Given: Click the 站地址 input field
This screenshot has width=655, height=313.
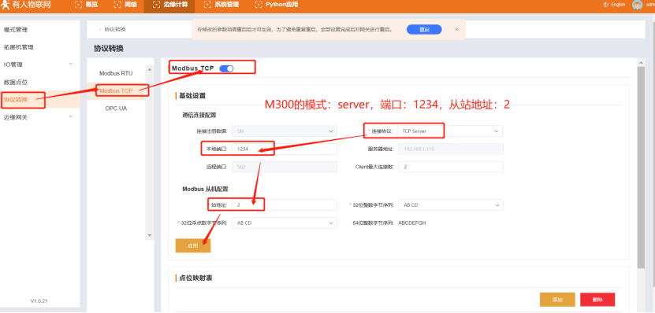Looking at the screenshot, I should (285, 205).
